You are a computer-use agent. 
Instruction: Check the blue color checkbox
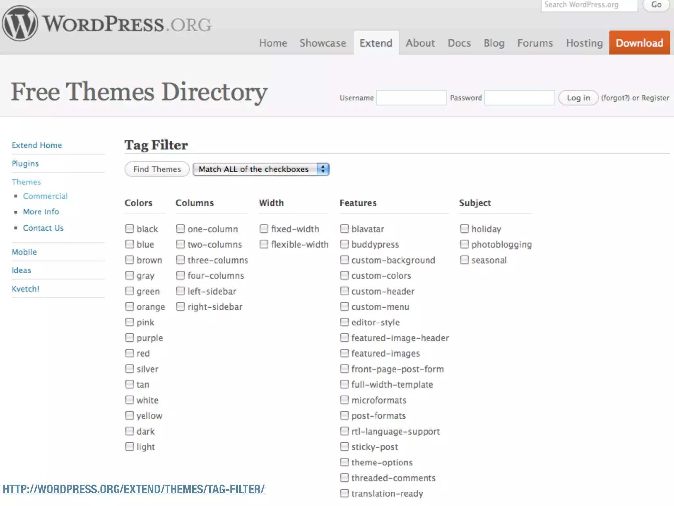click(130, 244)
